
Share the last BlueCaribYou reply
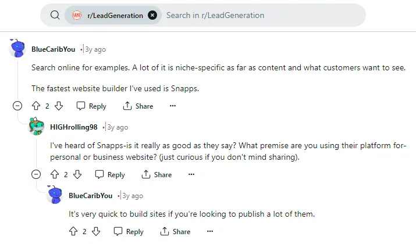pos(175,231)
